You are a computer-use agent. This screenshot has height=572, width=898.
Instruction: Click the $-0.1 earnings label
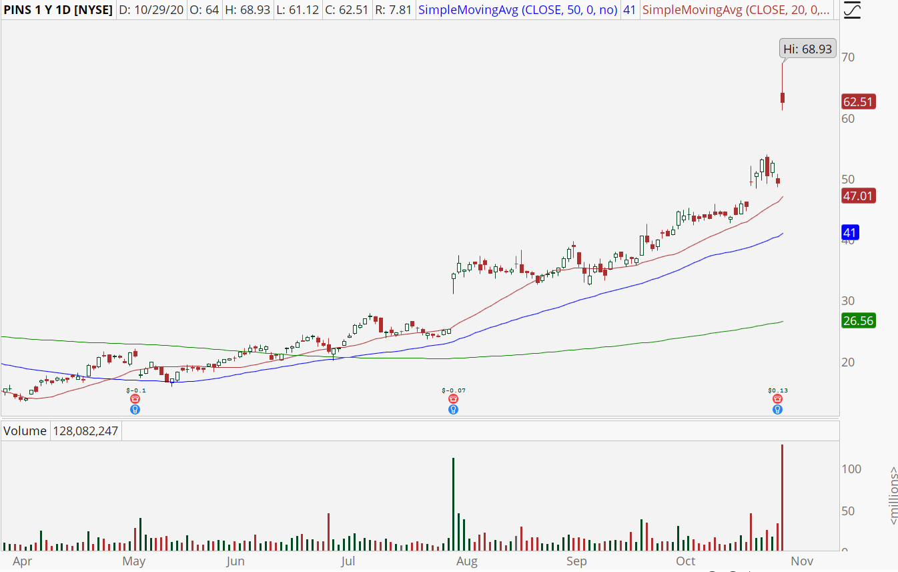(x=135, y=390)
